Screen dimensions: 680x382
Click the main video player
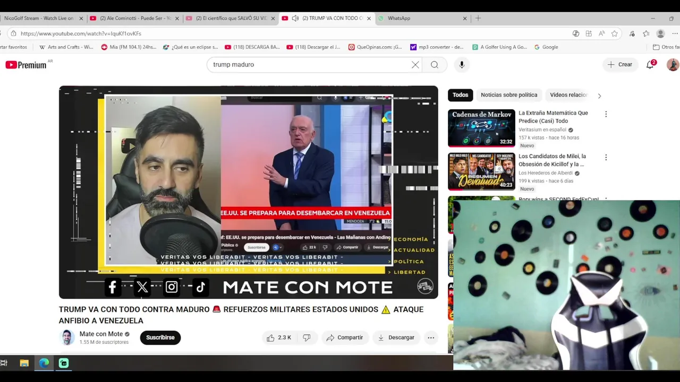249,192
